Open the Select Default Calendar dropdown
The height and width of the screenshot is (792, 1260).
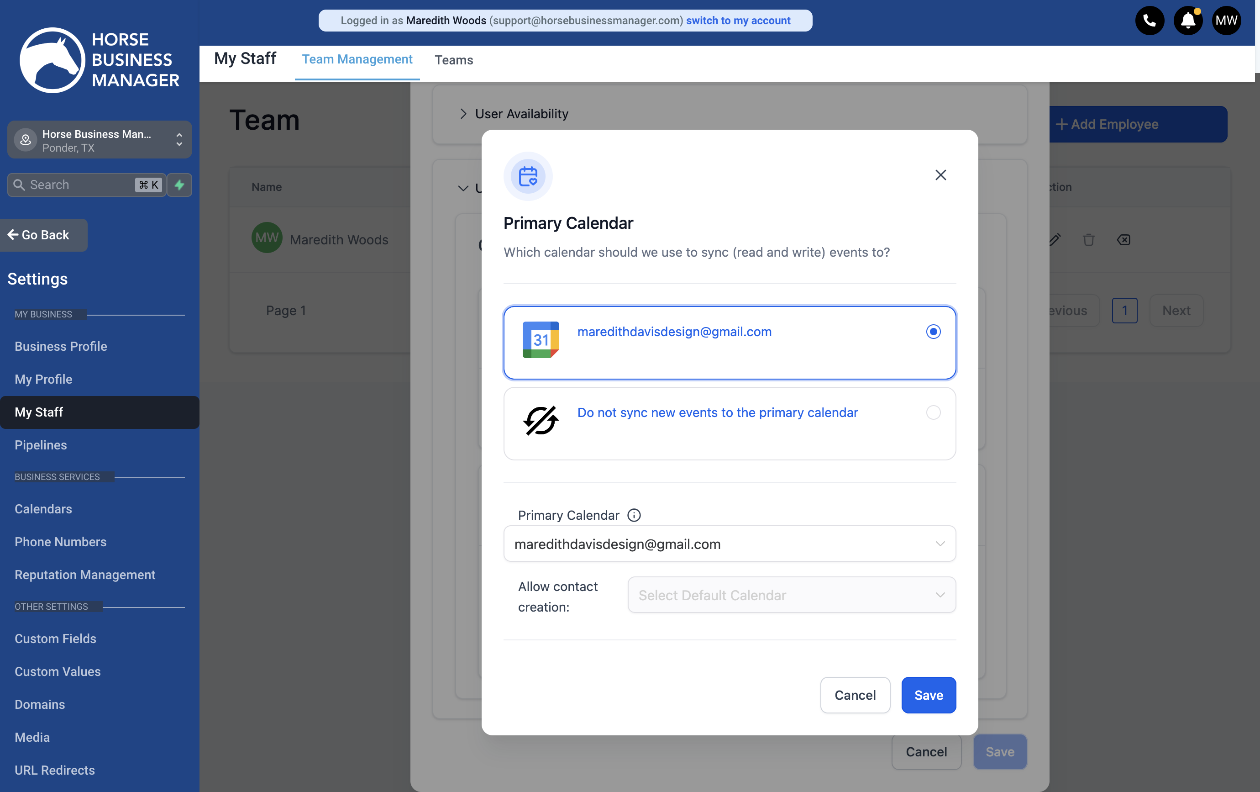click(791, 595)
